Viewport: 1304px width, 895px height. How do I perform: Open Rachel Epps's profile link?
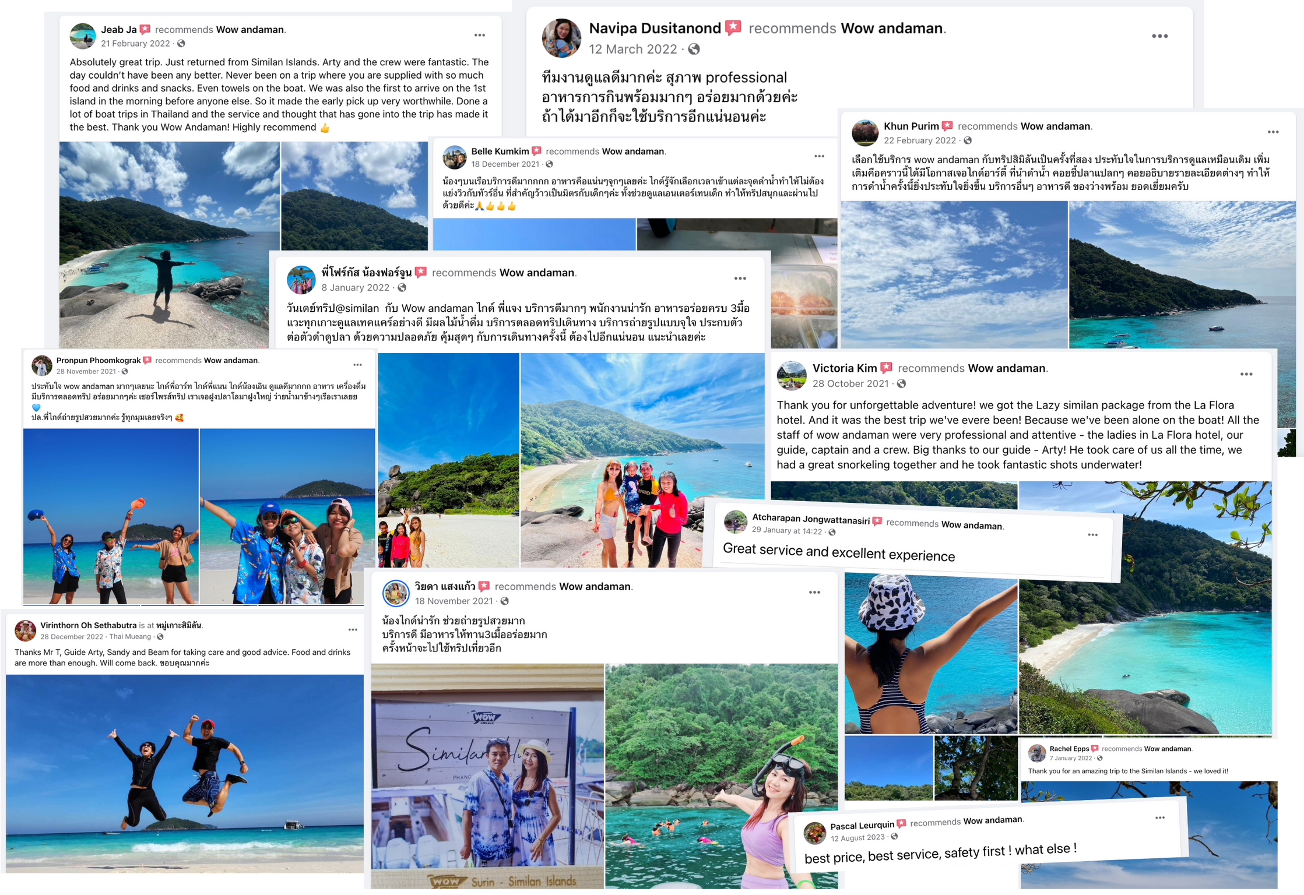coord(1069,749)
